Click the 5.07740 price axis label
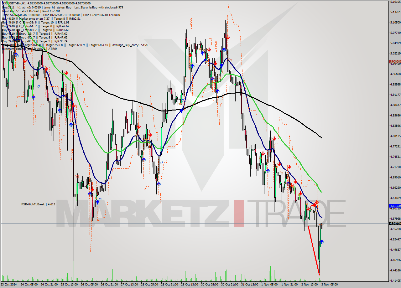The width and height of the screenshot is (401, 288). (x=396, y=33)
